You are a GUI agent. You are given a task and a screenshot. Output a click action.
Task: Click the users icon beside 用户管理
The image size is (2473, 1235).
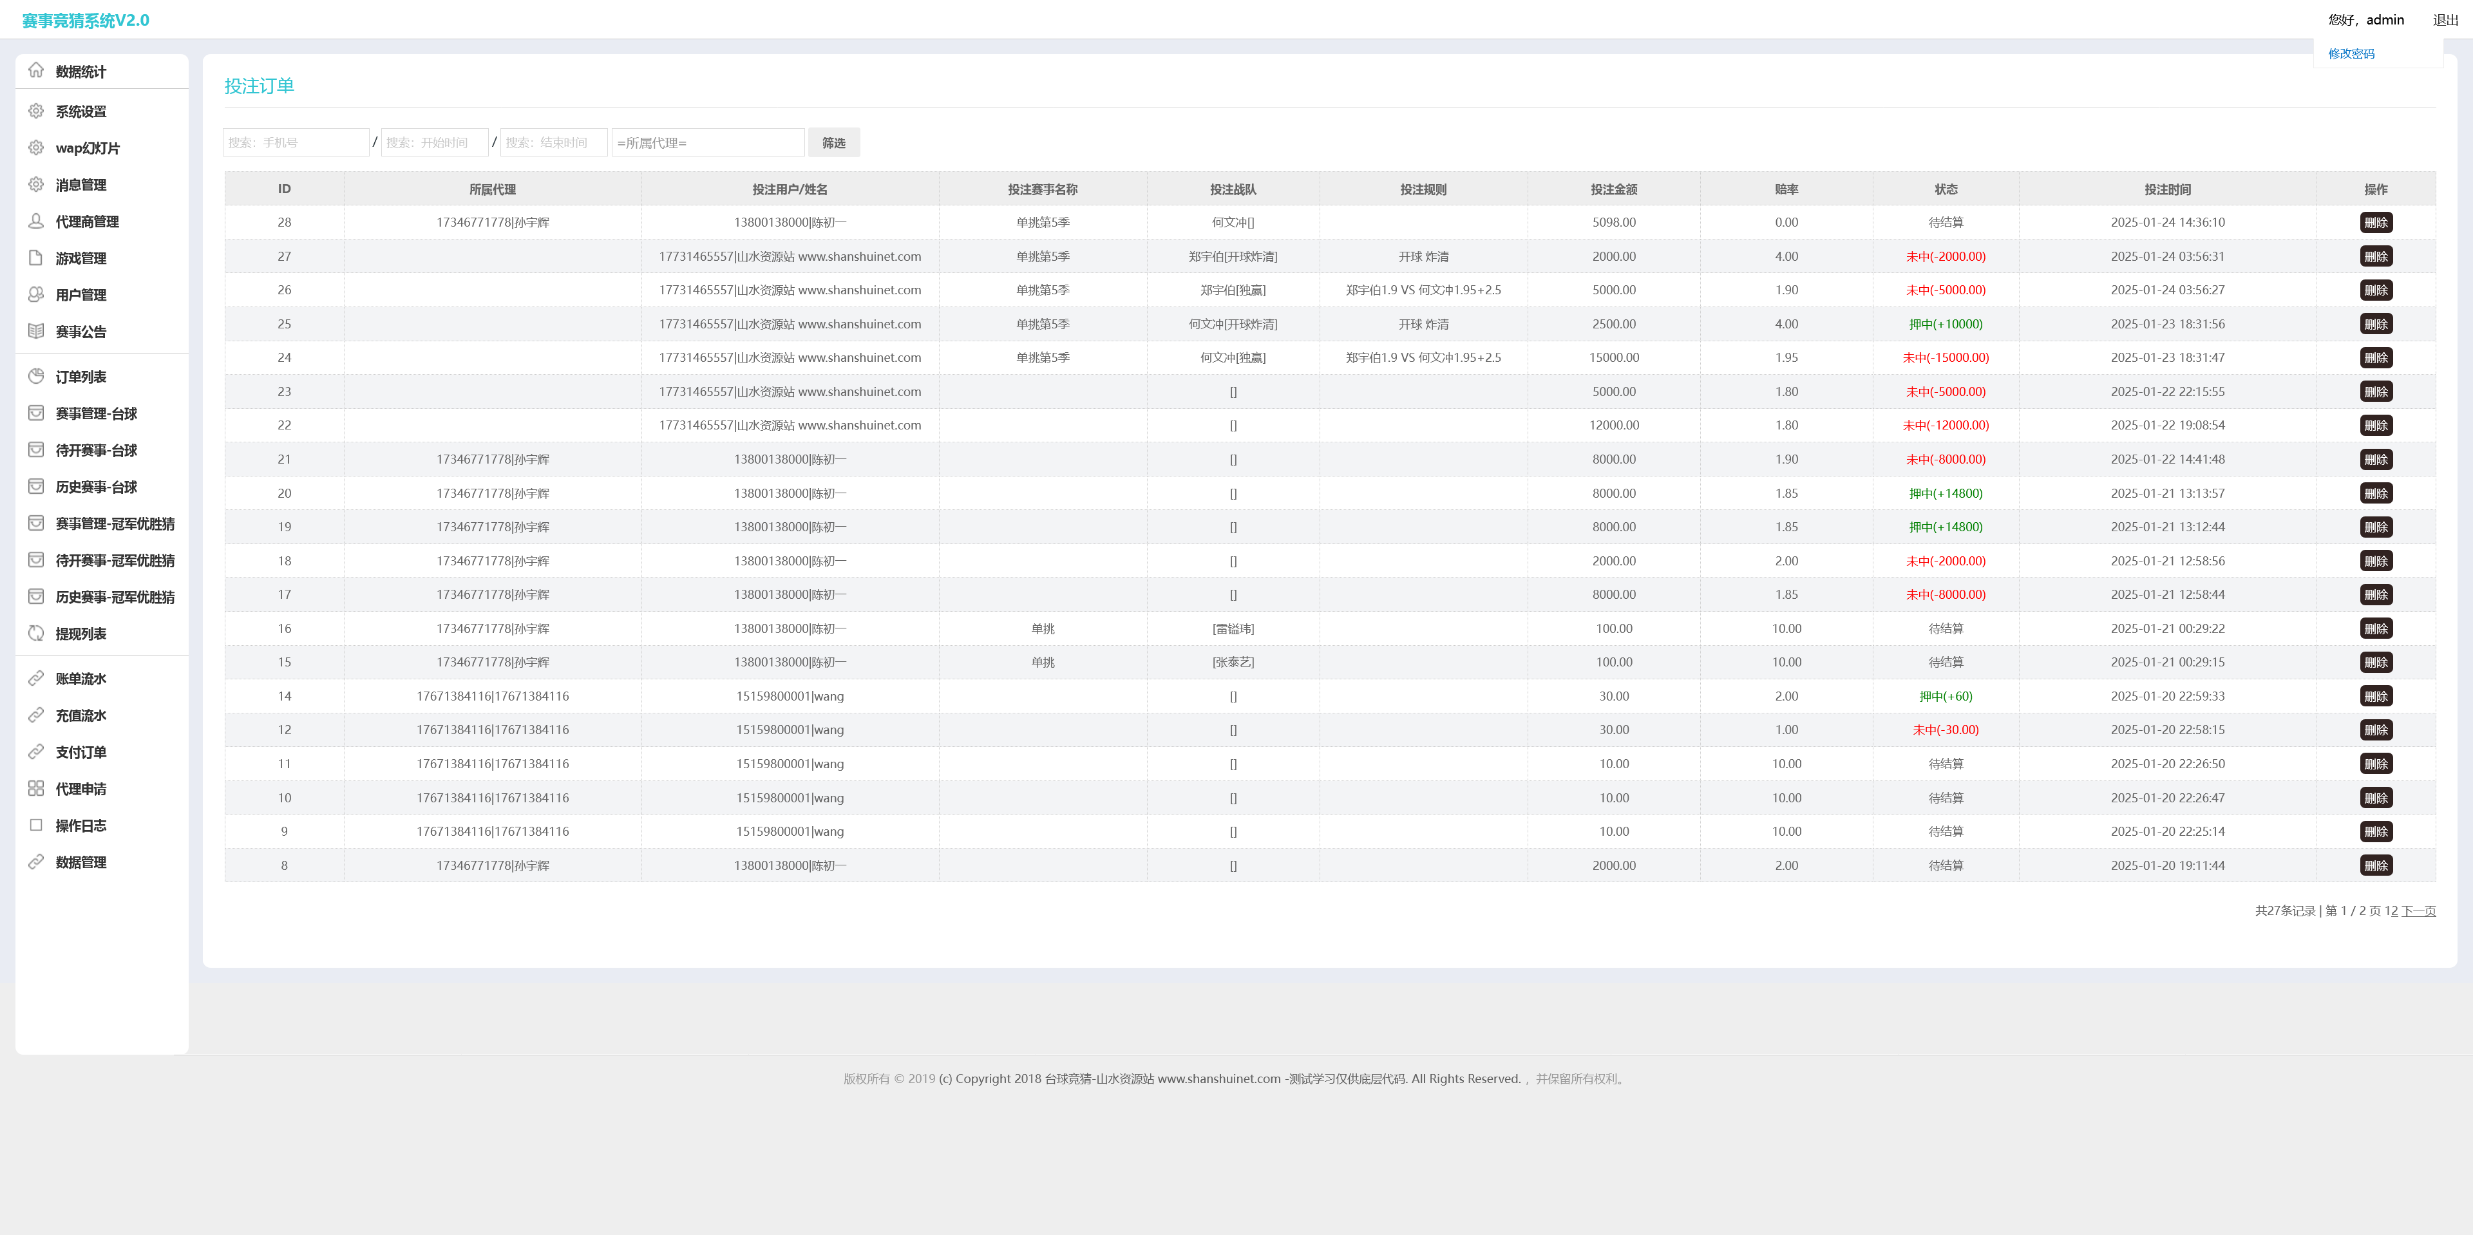pyautogui.click(x=35, y=295)
